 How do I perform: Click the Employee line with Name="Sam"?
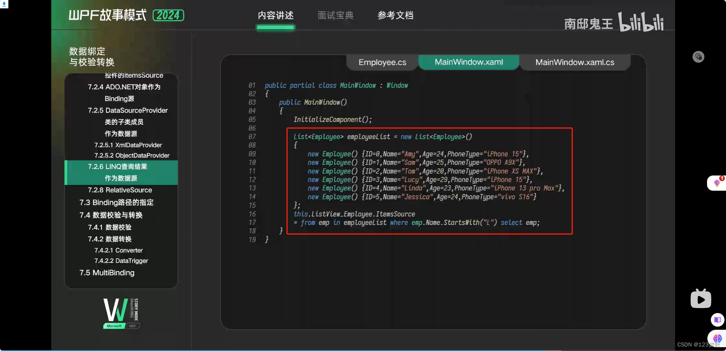pos(416,163)
